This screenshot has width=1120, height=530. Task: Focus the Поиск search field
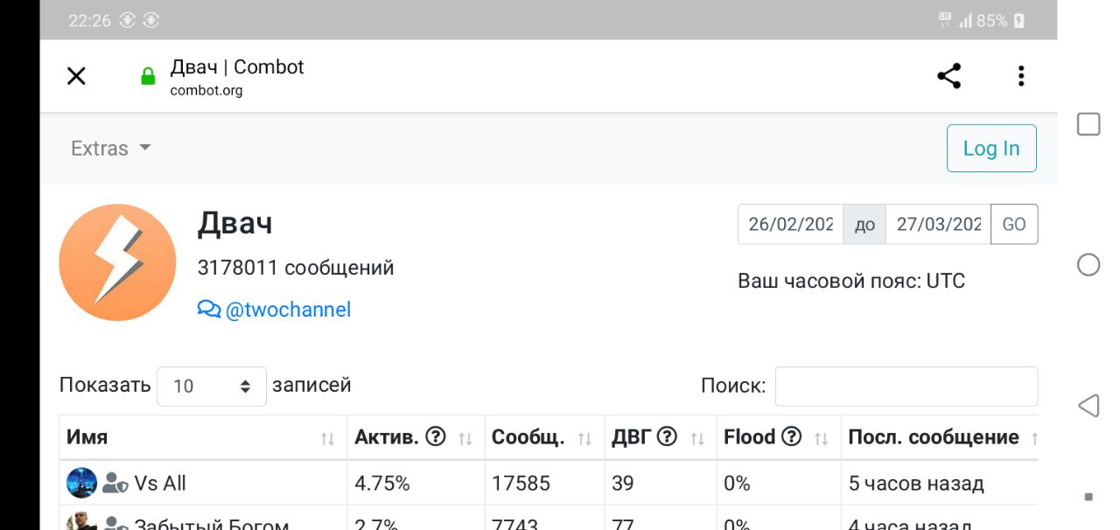(x=906, y=387)
